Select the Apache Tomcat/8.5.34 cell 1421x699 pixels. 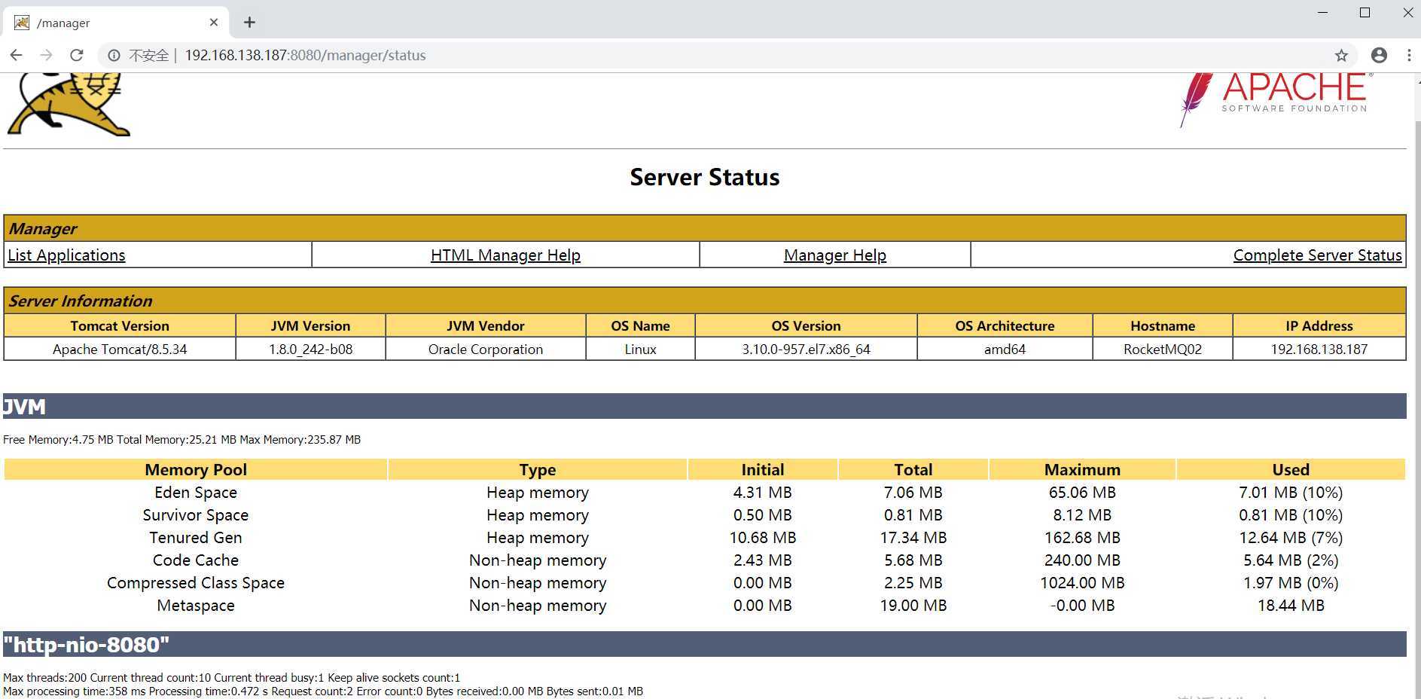tap(120, 349)
